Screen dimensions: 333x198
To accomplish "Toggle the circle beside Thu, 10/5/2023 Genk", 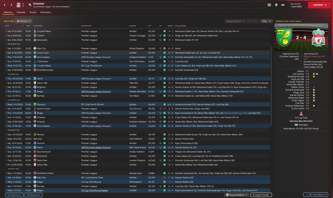I will 6,79.
